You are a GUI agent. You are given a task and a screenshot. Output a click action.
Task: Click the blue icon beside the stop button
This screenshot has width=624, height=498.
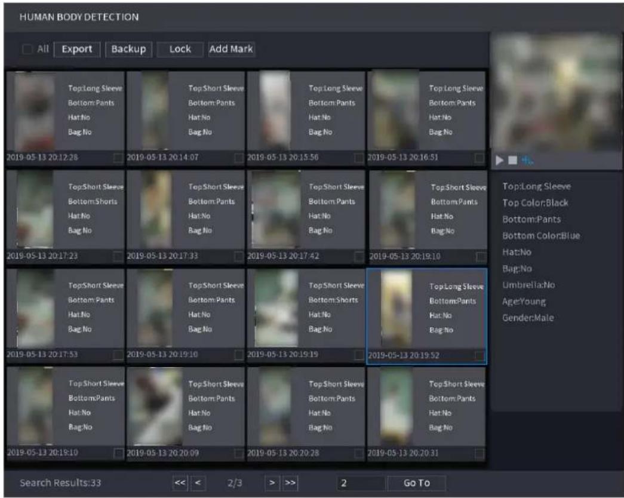(527, 161)
